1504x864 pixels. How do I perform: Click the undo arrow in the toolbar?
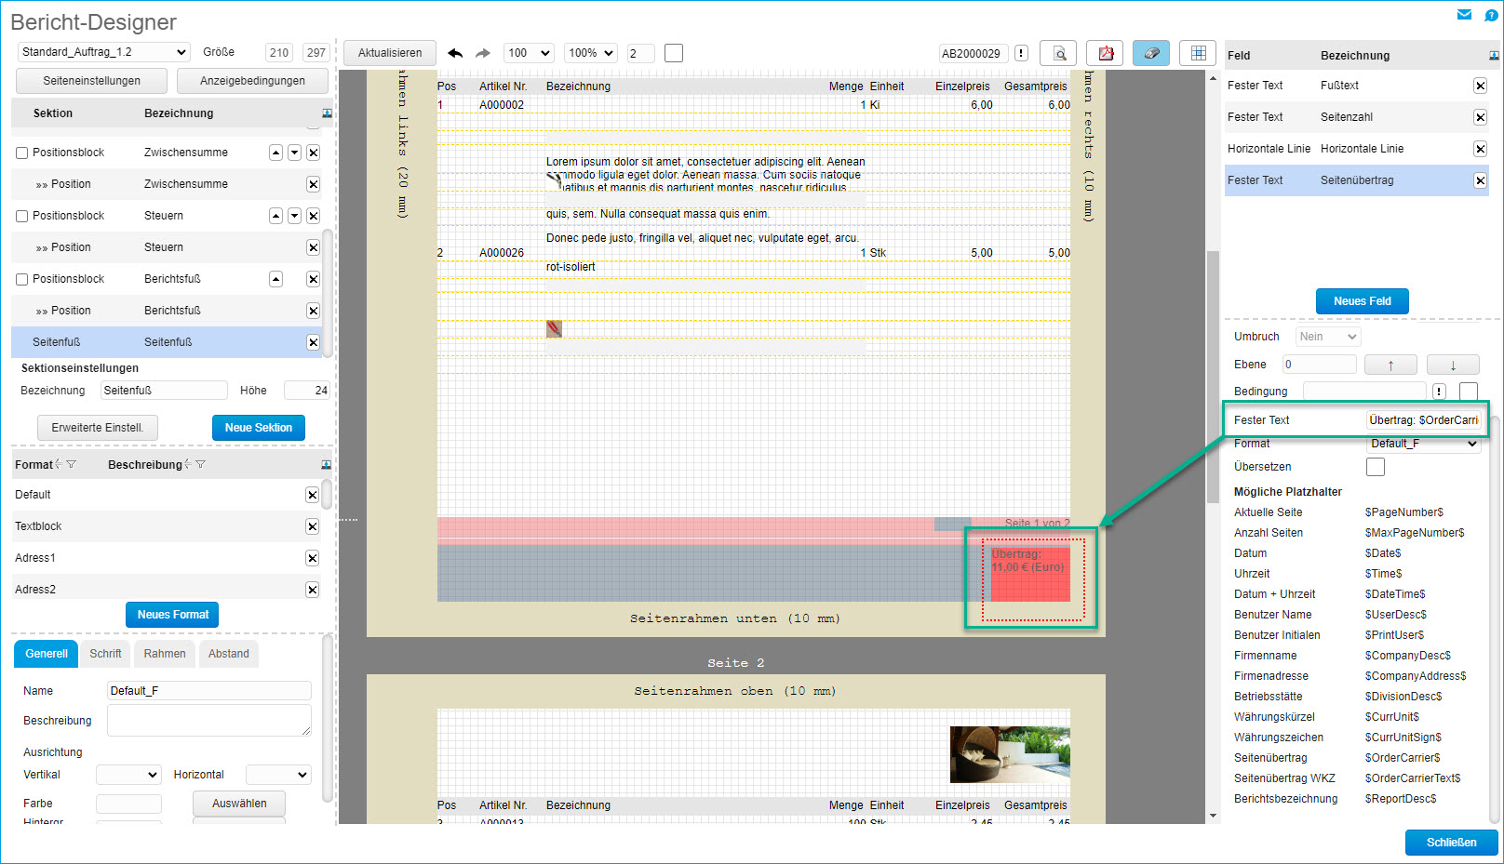[455, 53]
